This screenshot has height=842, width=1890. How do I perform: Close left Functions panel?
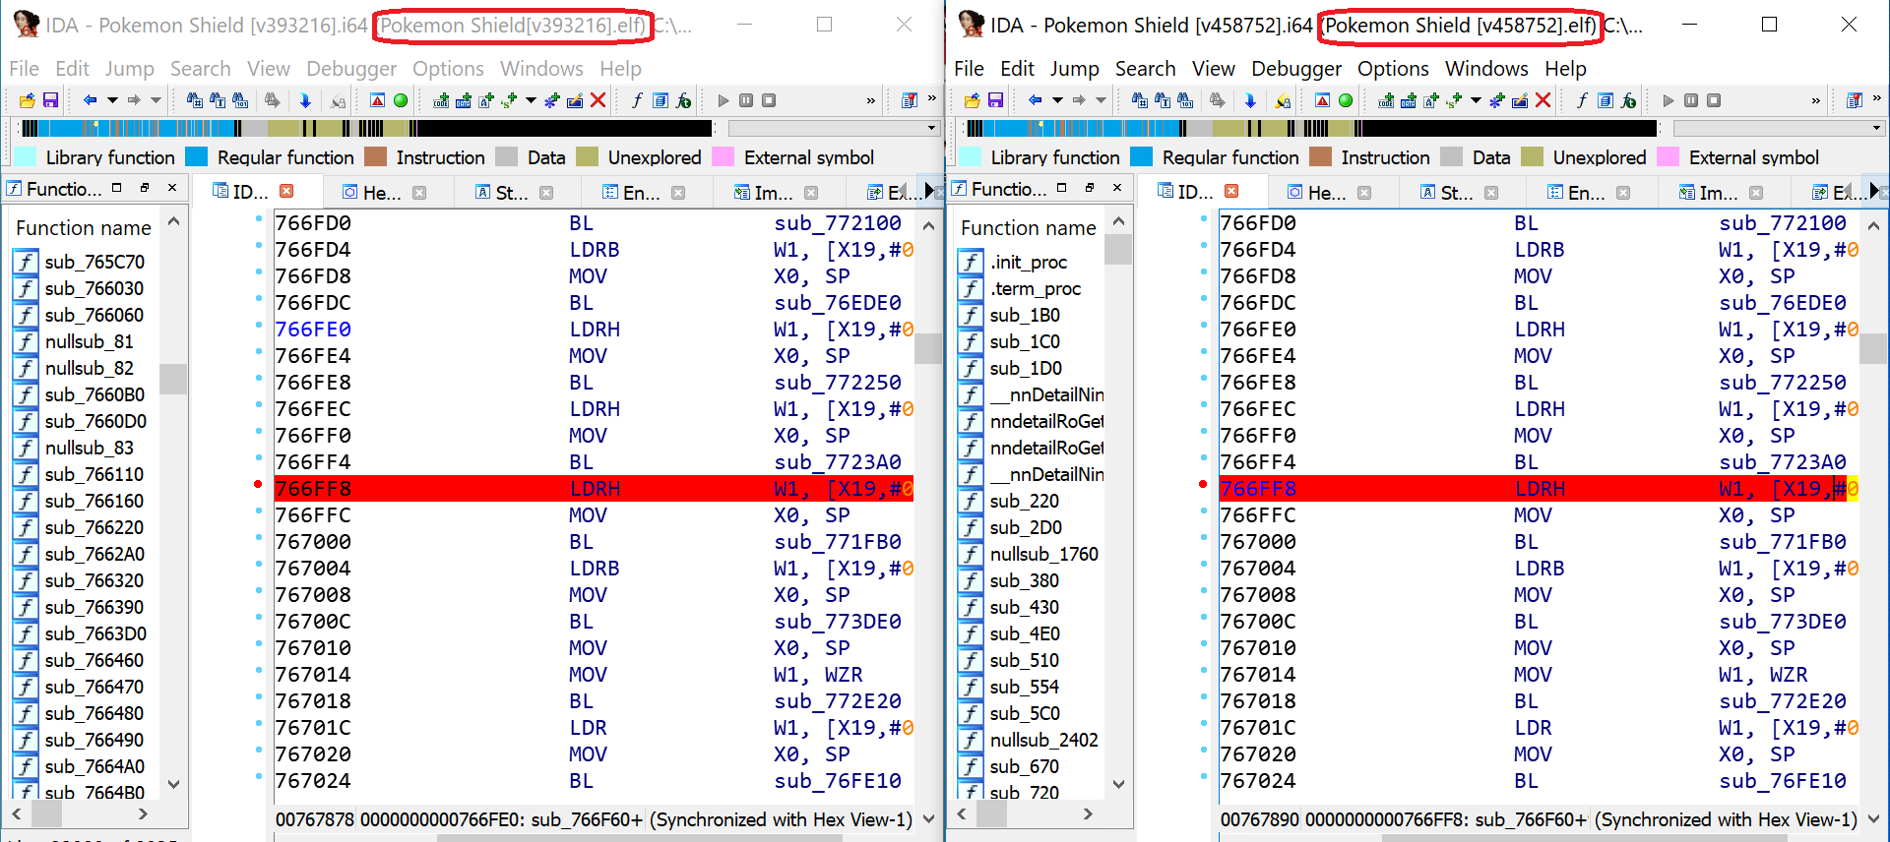172,188
